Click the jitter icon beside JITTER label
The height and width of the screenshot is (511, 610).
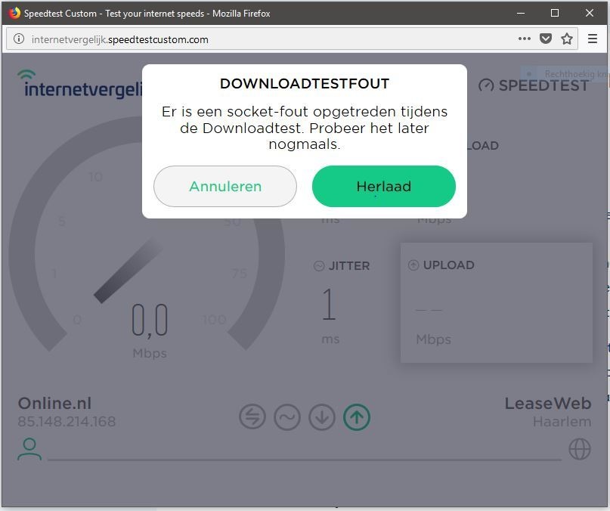coord(319,266)
